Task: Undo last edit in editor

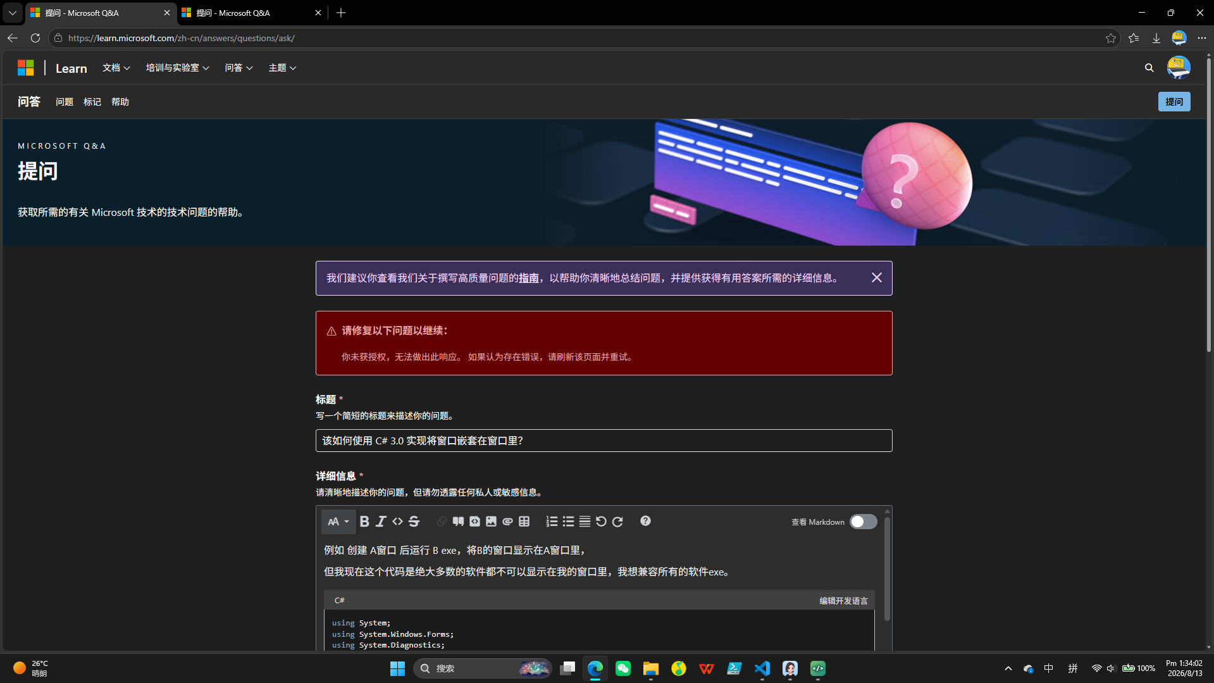Action: [x=601, y=522]
